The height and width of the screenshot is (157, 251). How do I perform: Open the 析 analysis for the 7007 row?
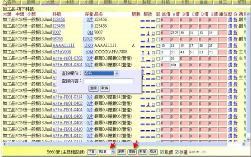click(235, 33)
